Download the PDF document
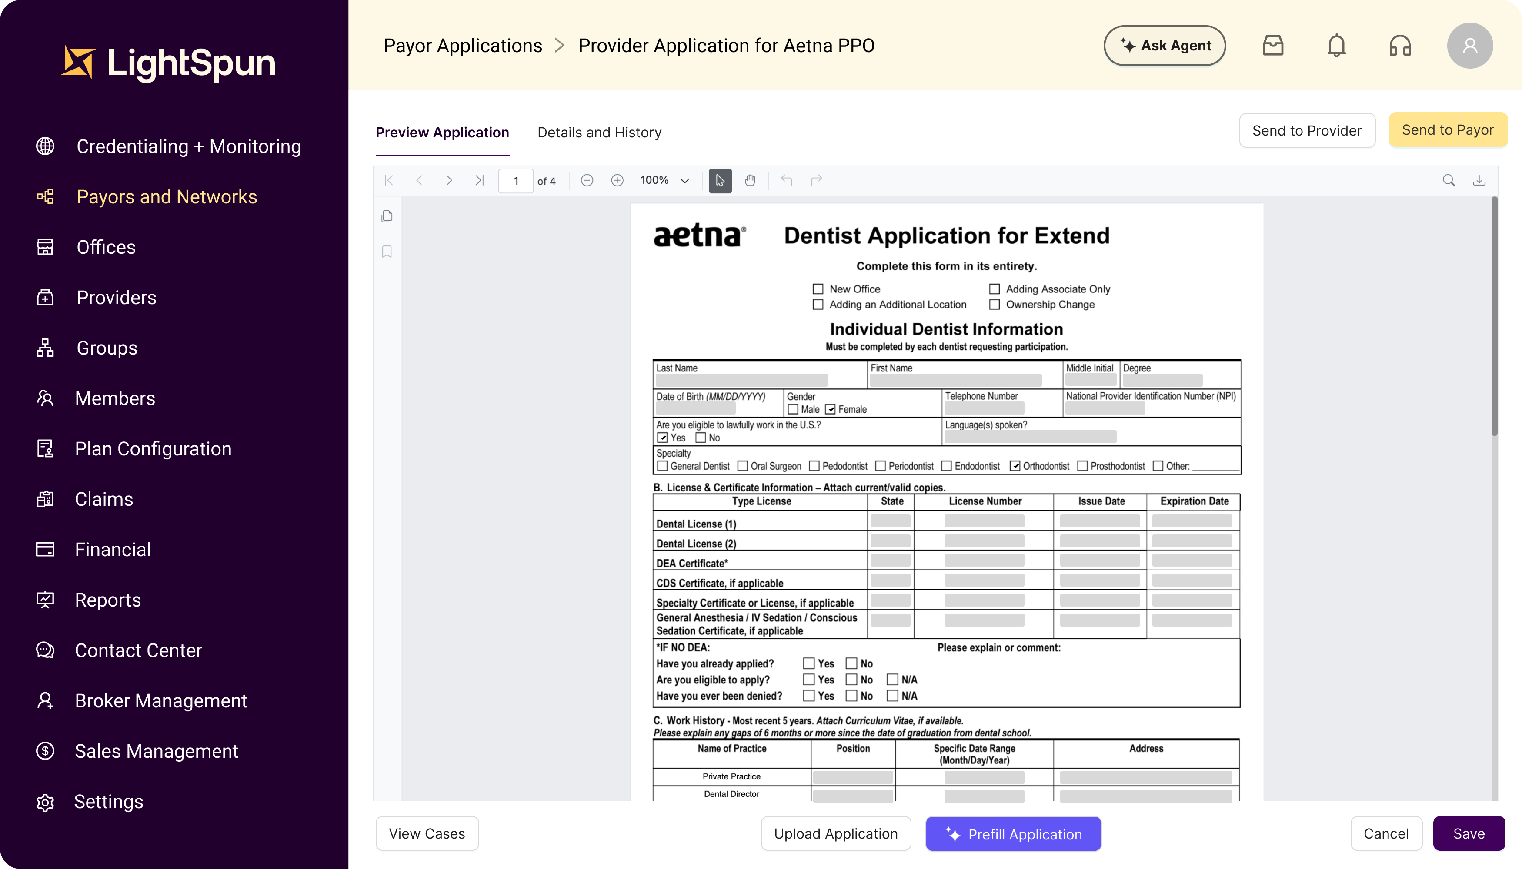The height and width of the screenshot is (869, 1522). 1479,180
